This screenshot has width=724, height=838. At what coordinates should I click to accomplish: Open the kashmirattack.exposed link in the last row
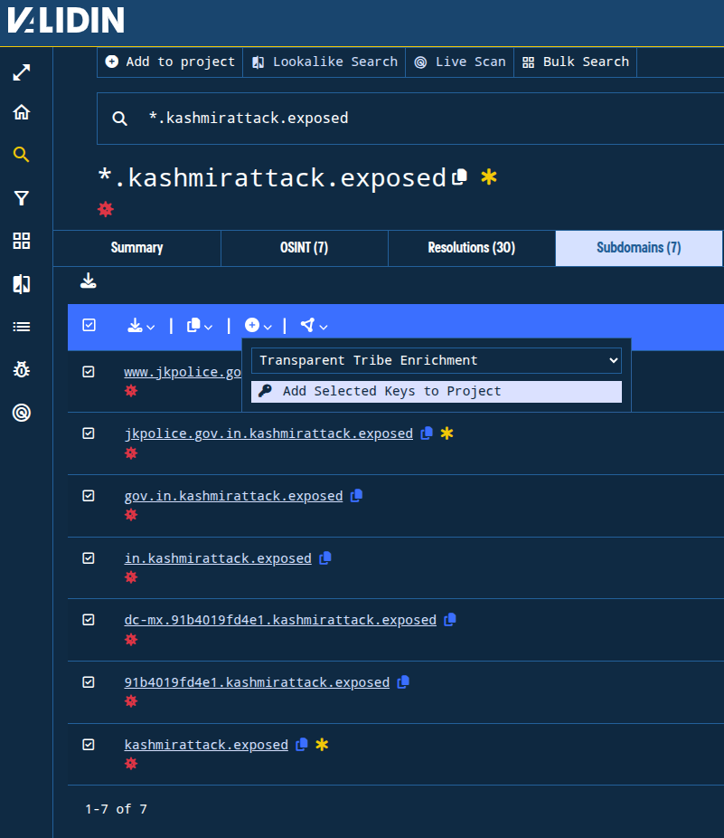coord(206,745)
